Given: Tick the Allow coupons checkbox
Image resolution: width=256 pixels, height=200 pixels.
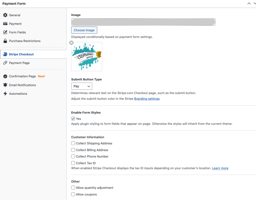Looking at the screenshot, I should pyautogui.click(x=73, y=194).
